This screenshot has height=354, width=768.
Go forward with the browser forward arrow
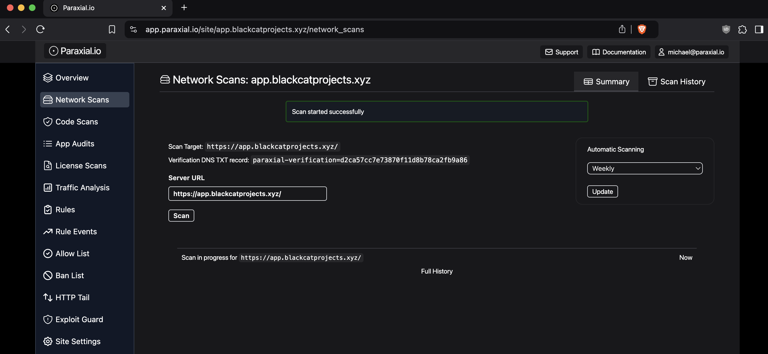tap(24, 29)
